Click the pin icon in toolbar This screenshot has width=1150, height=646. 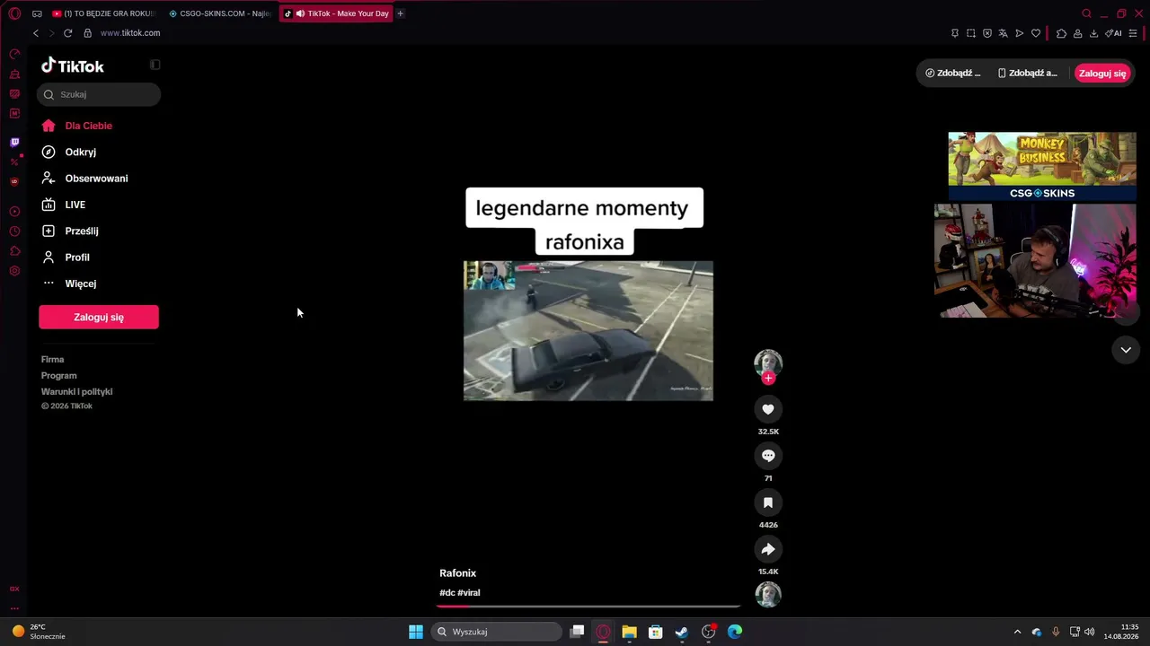(954, 33)
